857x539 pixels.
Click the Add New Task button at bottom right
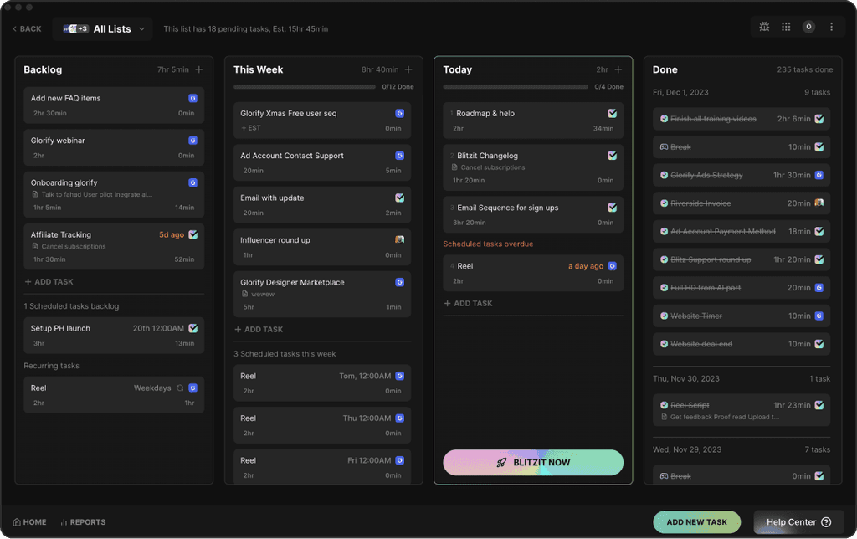point(696,521)
